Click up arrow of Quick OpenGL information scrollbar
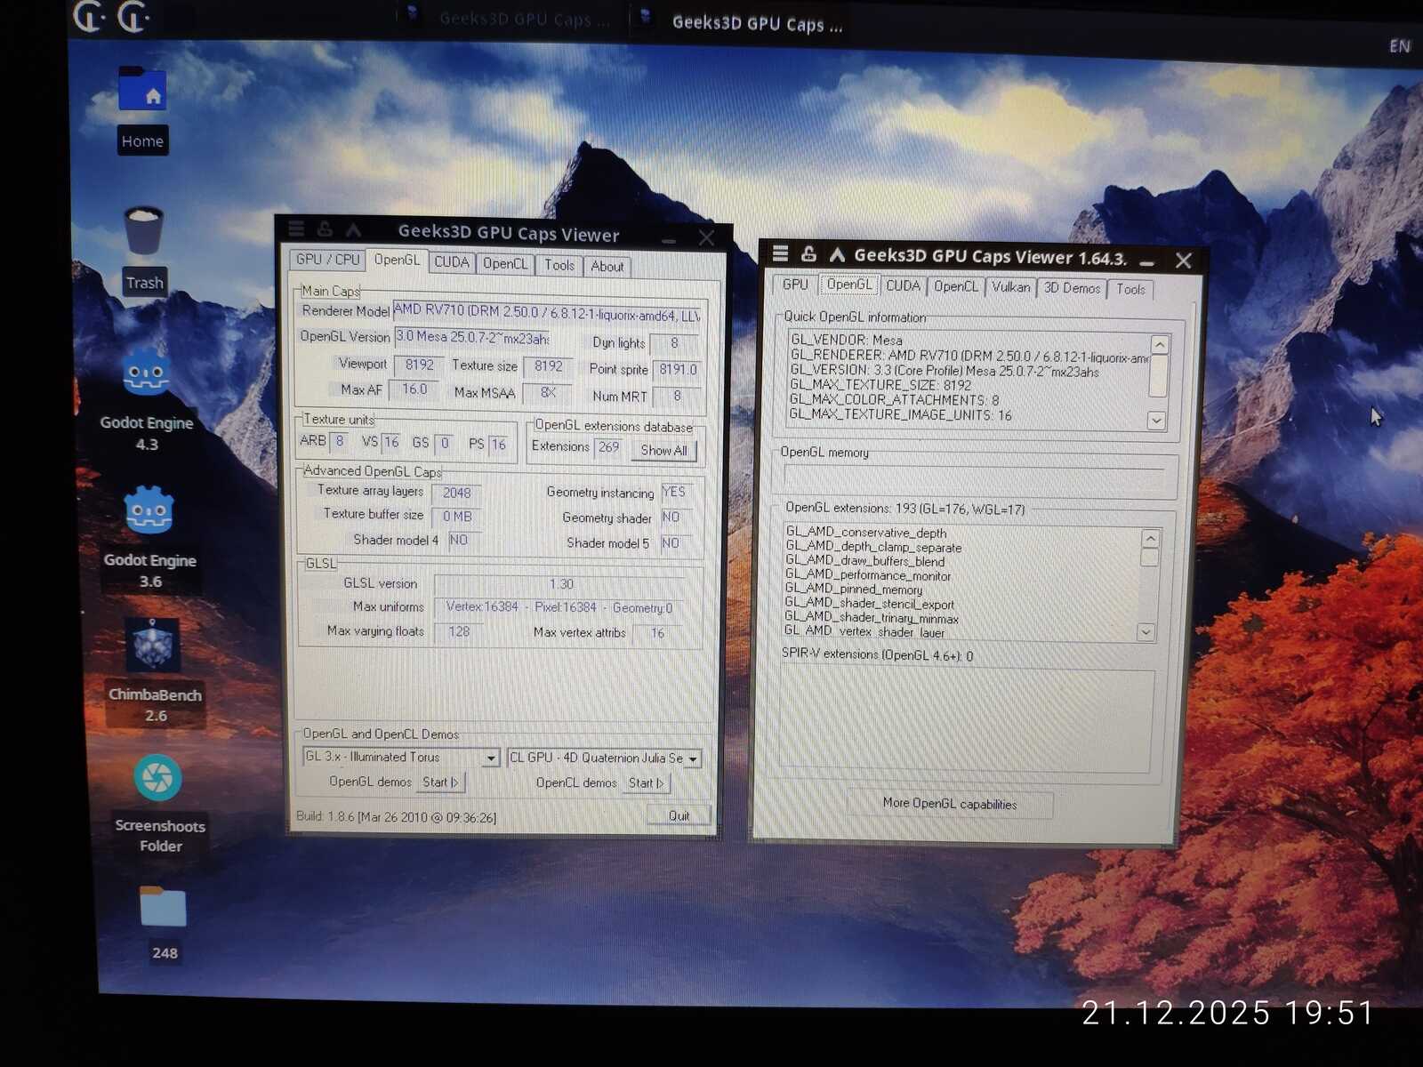1423x1067 pixels. (x=1159, y=344)
